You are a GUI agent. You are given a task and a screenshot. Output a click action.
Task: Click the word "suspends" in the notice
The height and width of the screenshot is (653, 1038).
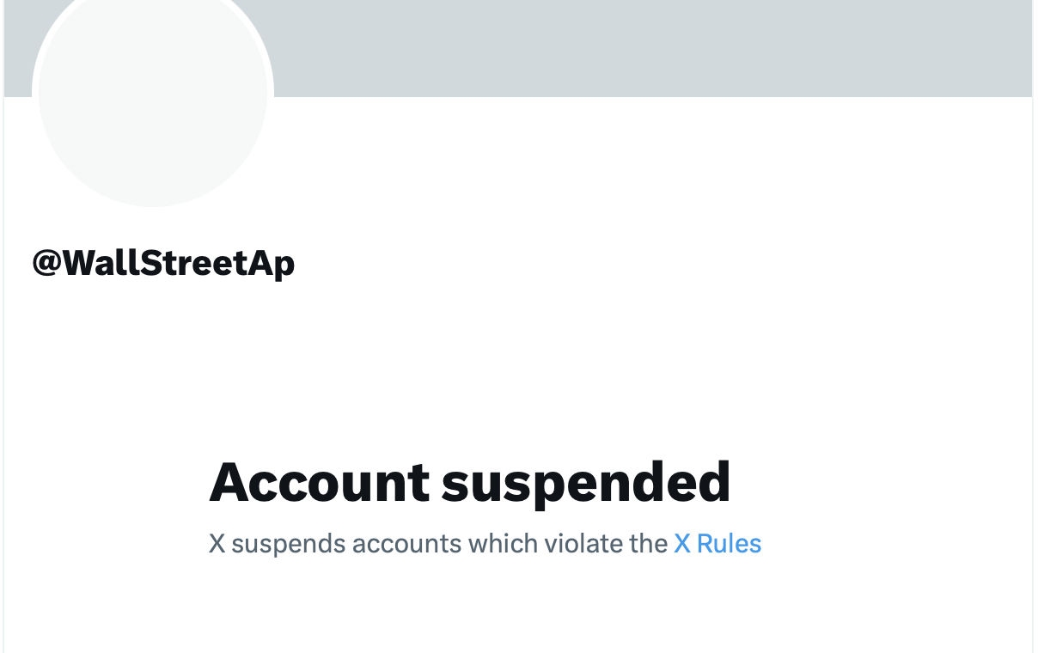[289, 544]
